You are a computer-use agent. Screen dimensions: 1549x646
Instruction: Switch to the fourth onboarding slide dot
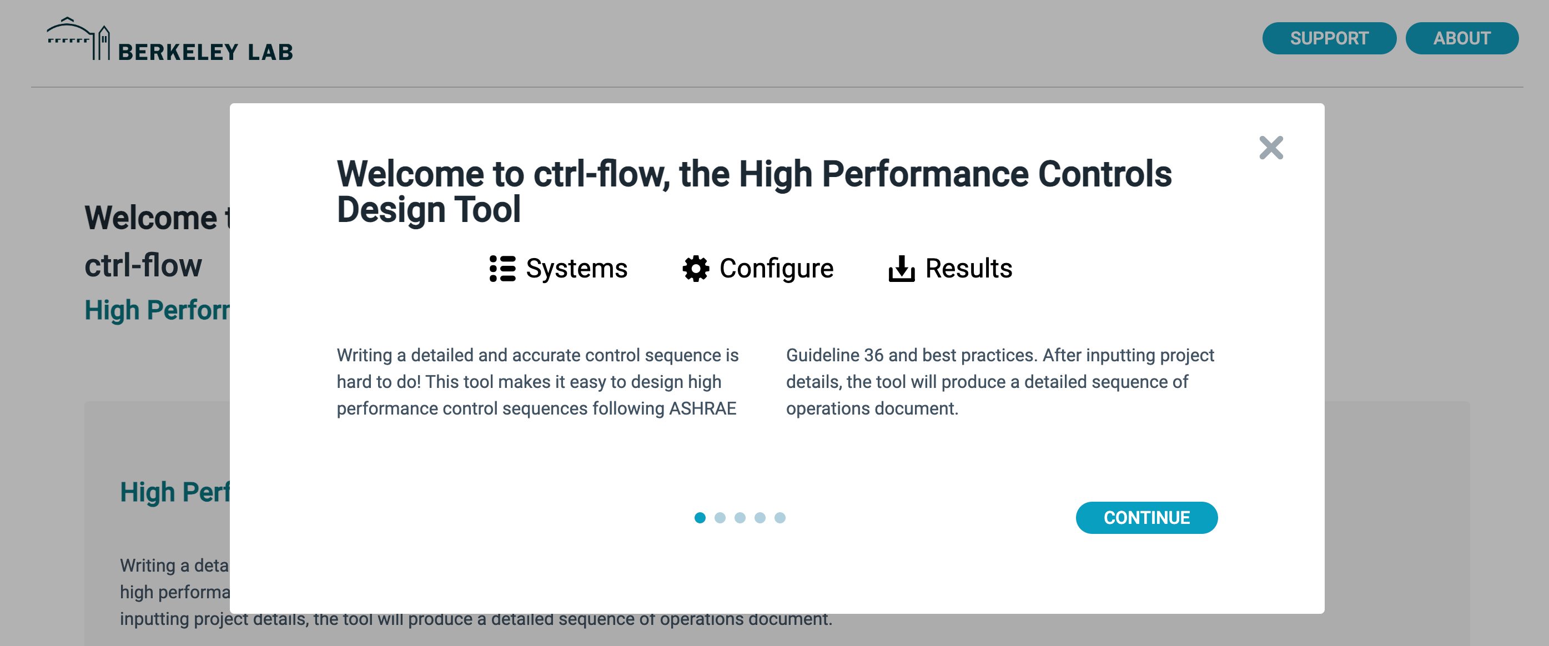point(760,517)
